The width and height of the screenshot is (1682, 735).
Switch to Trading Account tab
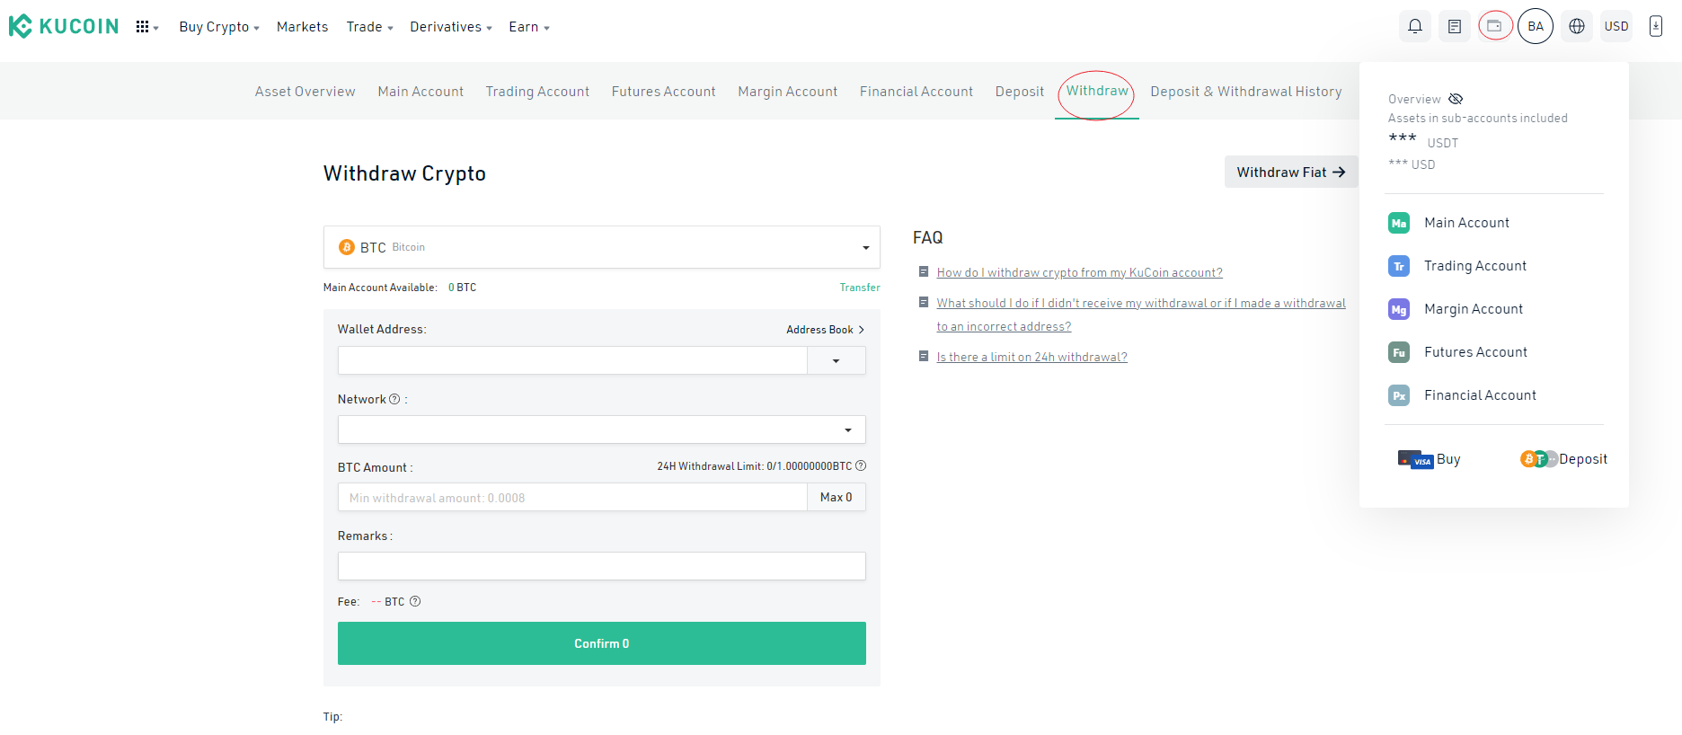point(537,92)
